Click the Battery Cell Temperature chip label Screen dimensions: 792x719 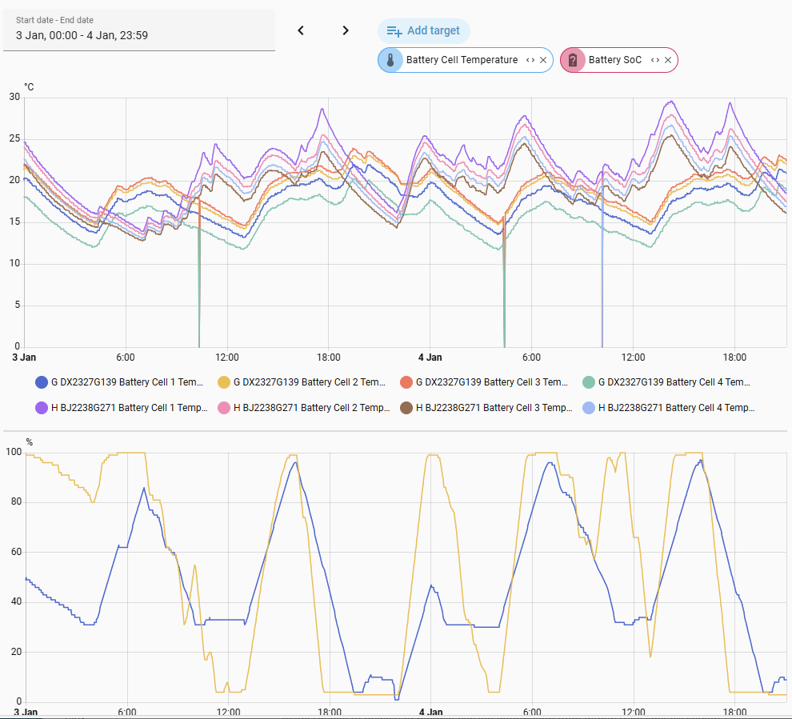[462, 60]
